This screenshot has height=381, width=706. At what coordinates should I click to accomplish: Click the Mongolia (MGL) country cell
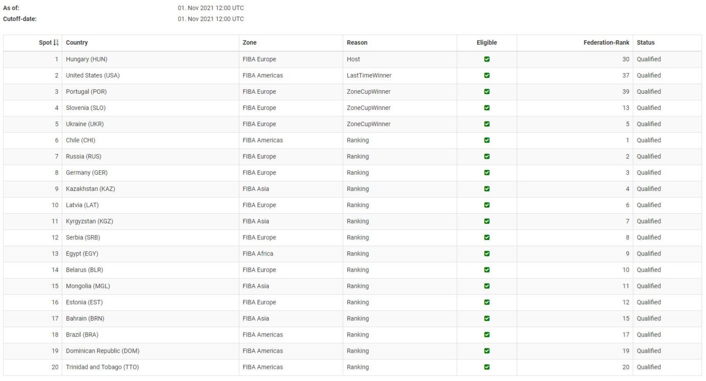click(x=88, y=286)
